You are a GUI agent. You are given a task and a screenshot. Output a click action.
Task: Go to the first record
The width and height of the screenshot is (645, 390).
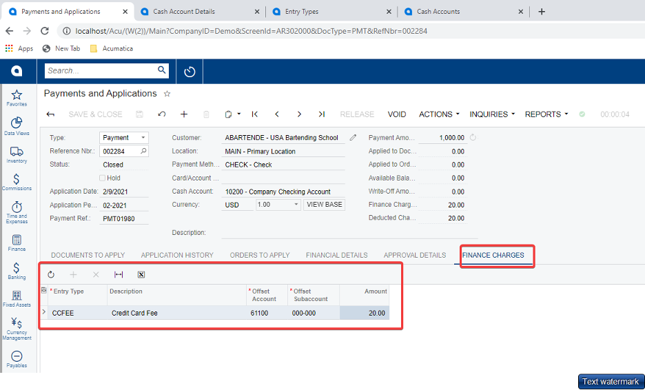pyautogui.click(x=254, y=114)
